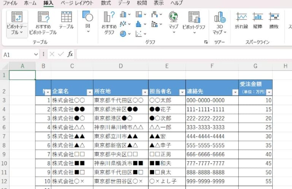Screen dimensions: 292x189
Task: Open the 連絡先 column filter dropdown
Action: [235, 92]
